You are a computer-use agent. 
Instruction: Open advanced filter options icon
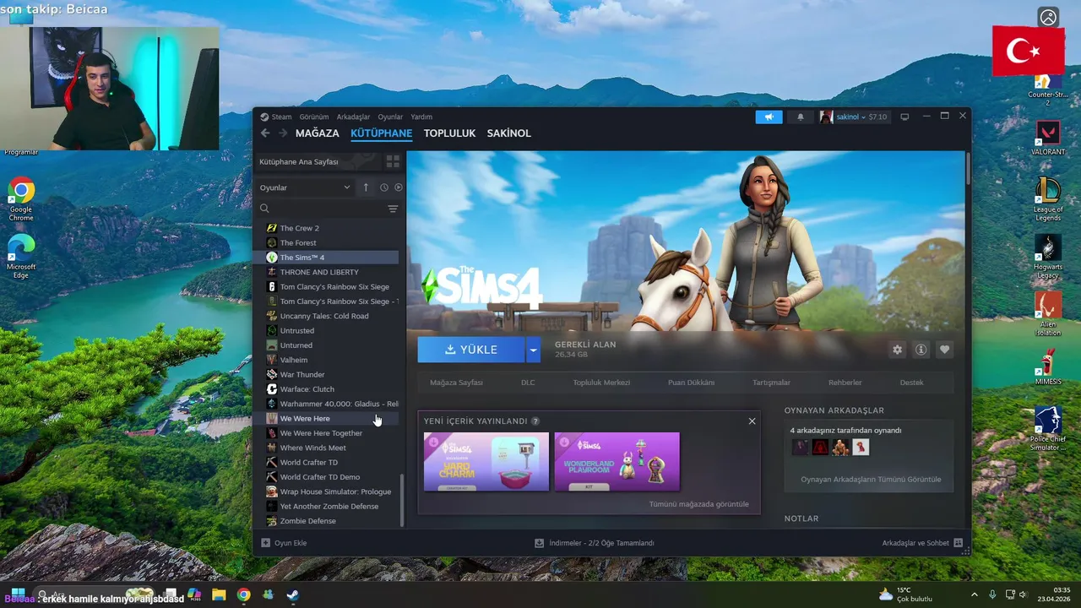(393, 209)
